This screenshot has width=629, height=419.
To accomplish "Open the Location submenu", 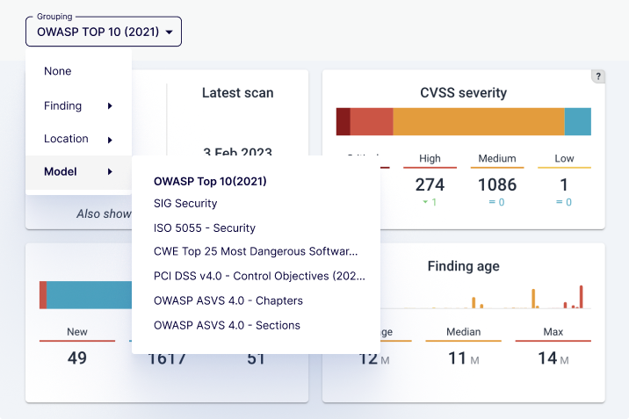I will coord(79,139).
